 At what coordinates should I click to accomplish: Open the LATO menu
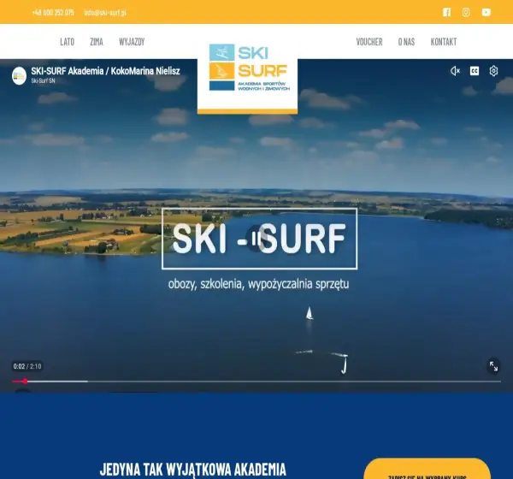pyautogui.click(x=67, y=42)
